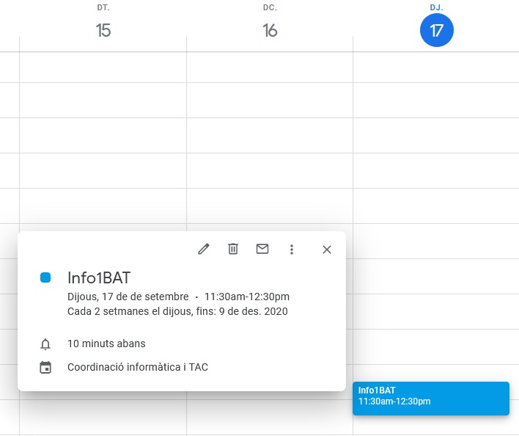Delete the event using trash icon
Screen dimensions: 519x436
(x=233, y=249)
